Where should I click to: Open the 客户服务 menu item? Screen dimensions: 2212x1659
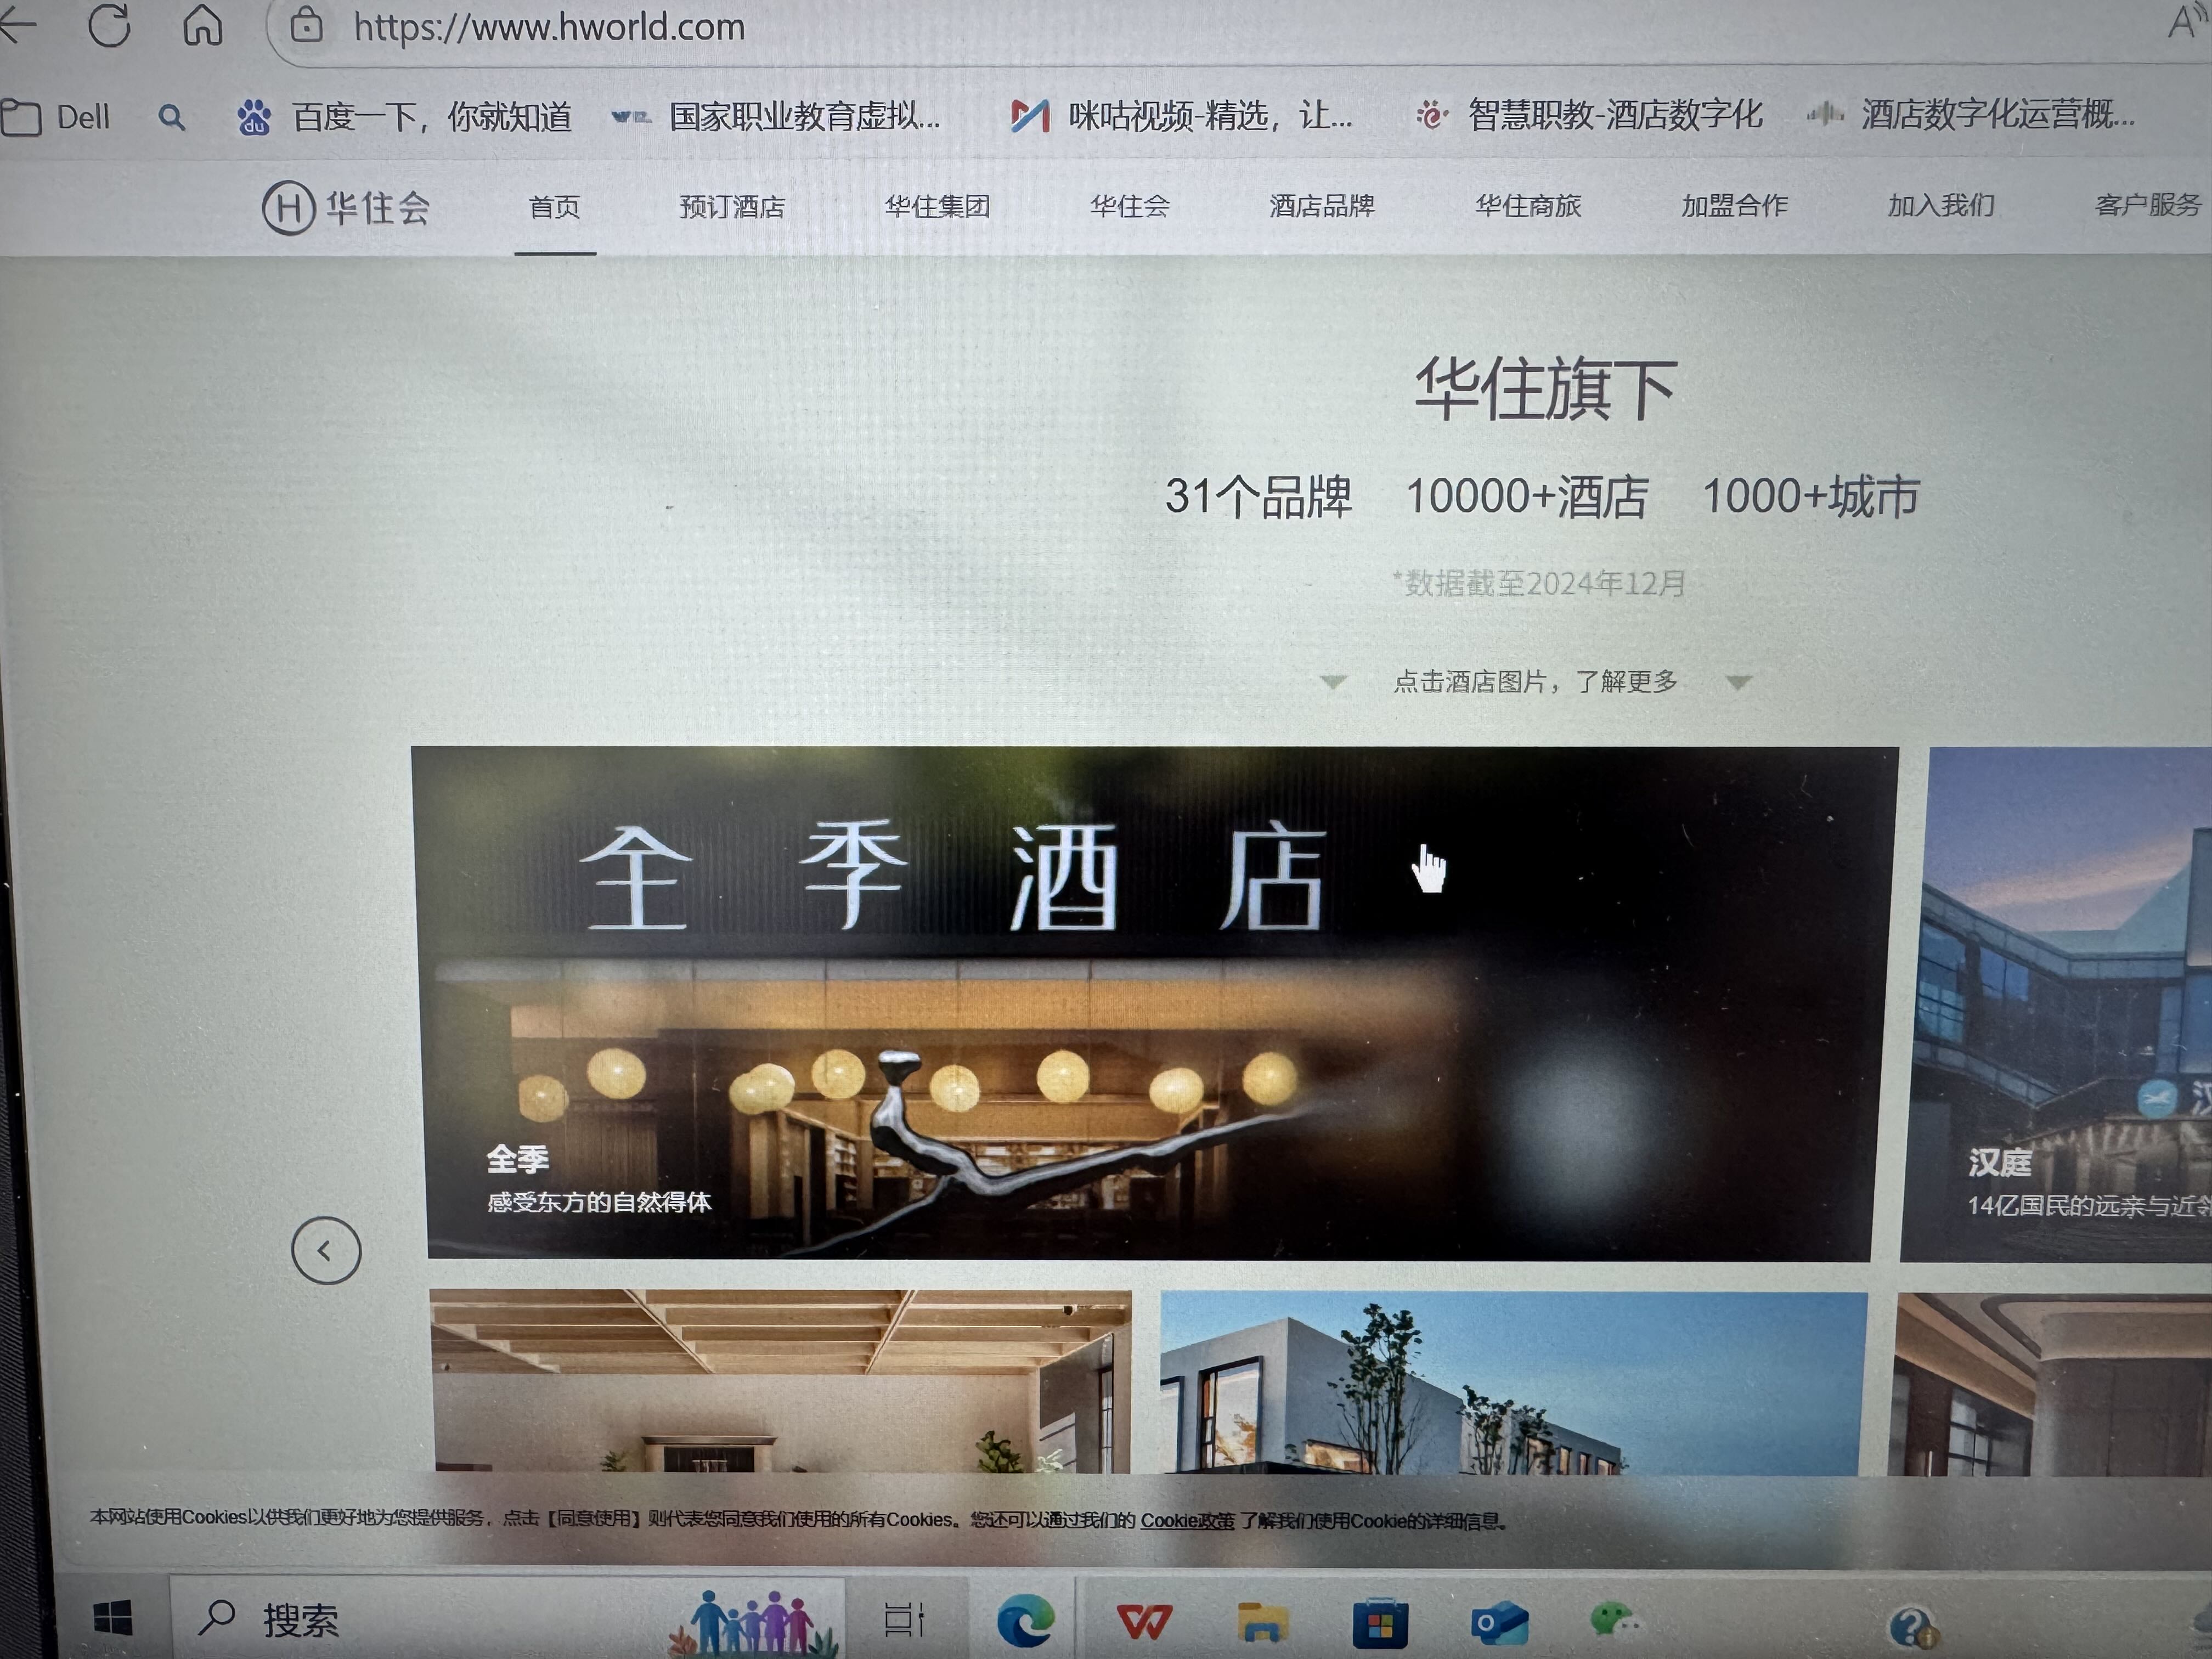2148,205
